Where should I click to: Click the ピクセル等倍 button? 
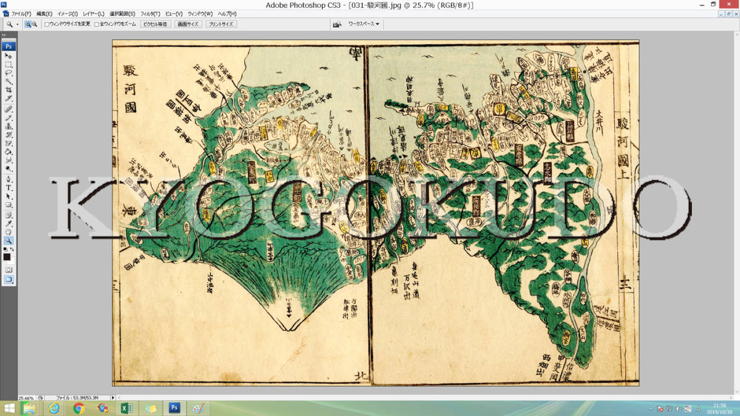tap(155, 24)
